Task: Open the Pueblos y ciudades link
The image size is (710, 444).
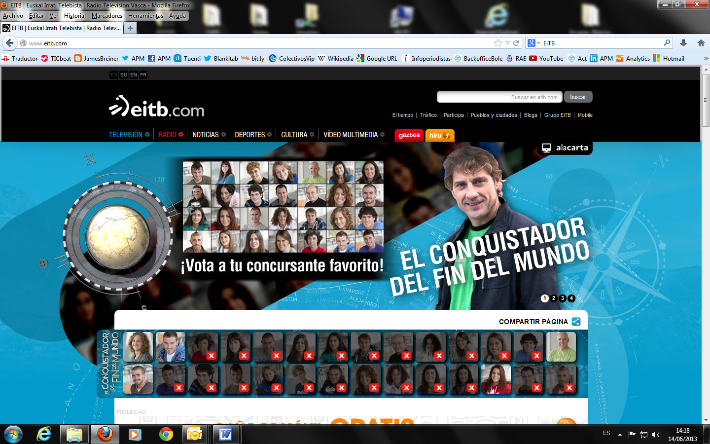Action: 494,115
